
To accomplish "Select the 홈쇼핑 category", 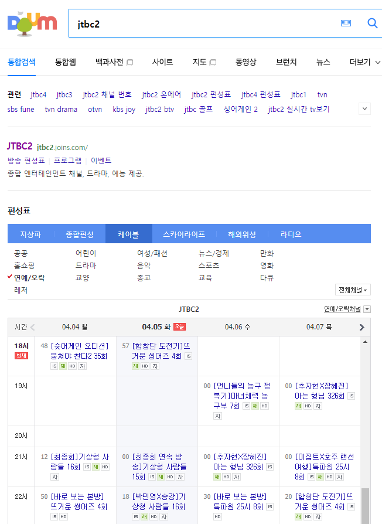I will coord(24,266).
